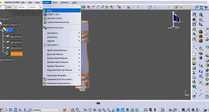209x112 pixels.
Task: Click the What's This help icon
Action: pyautogui.click(x=194, y=96)
